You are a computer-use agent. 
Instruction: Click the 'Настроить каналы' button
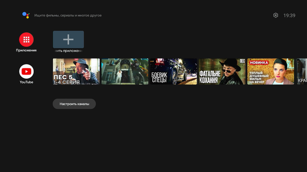click(74, 104)
